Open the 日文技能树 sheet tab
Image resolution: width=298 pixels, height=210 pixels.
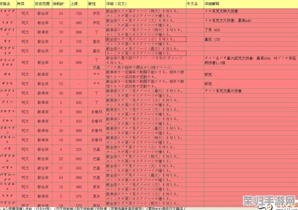tap(64, 208)
